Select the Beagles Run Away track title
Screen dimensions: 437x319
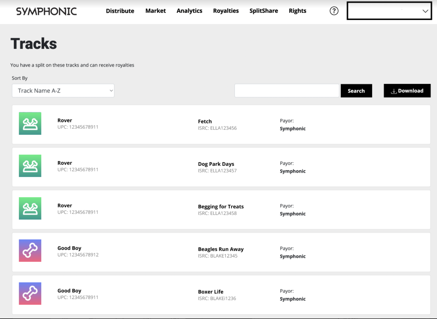pos(221,249)
